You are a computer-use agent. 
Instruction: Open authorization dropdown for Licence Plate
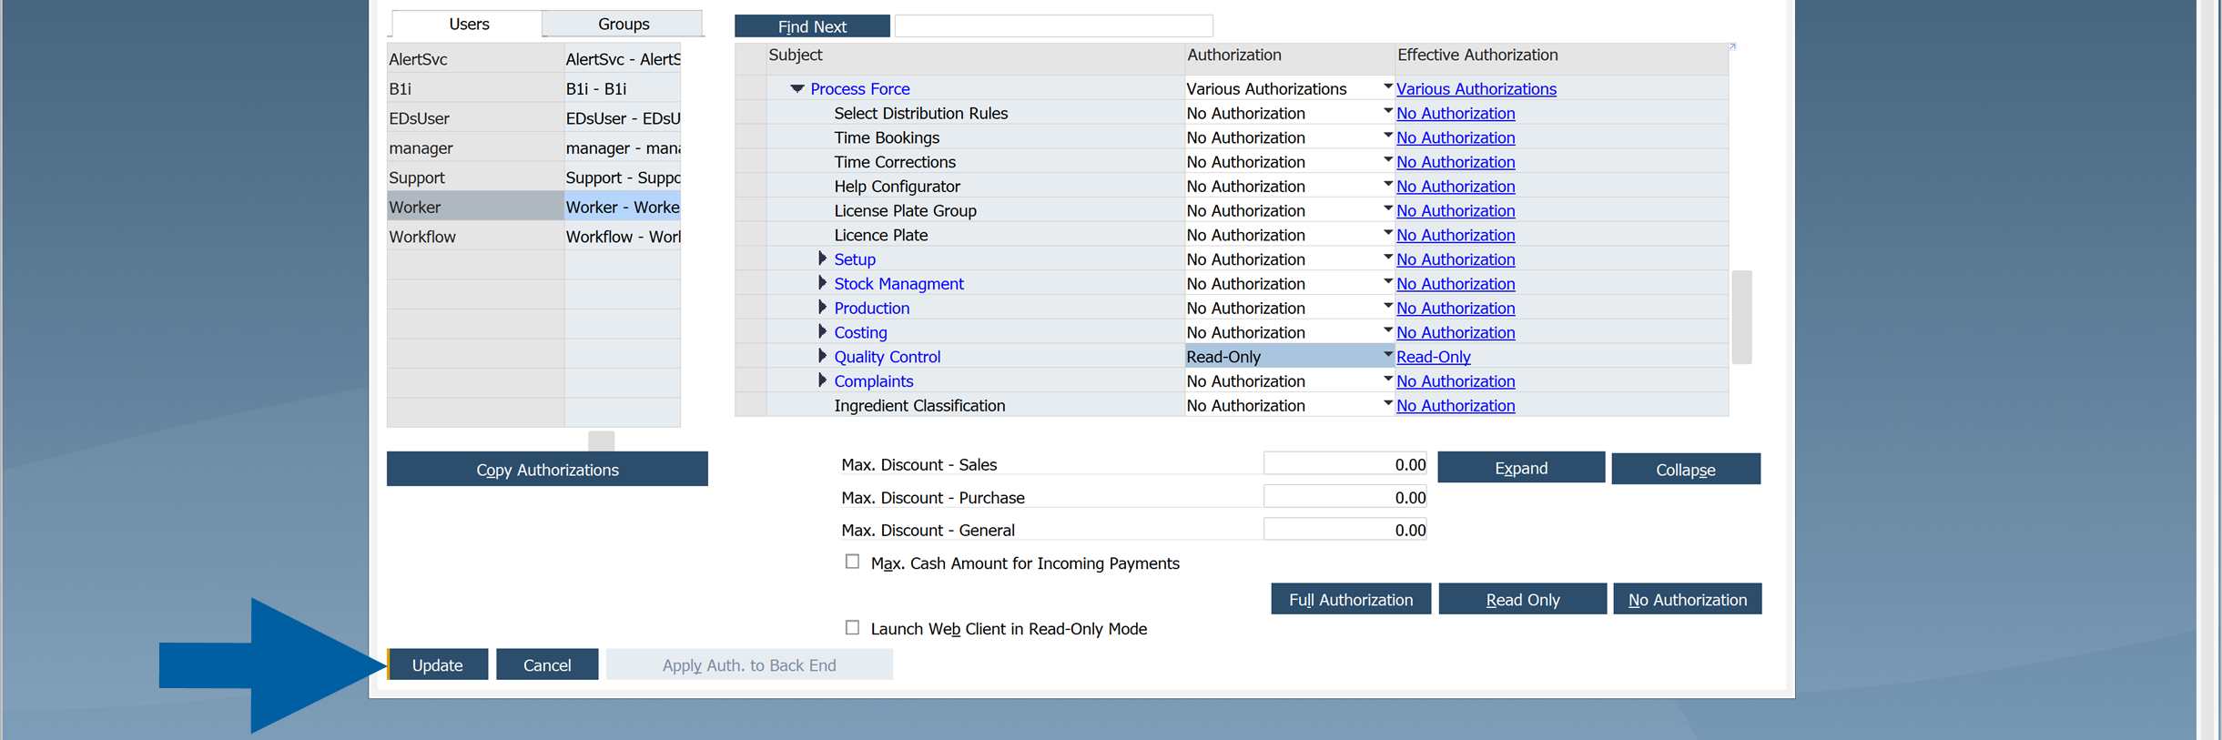point(1387,233)
